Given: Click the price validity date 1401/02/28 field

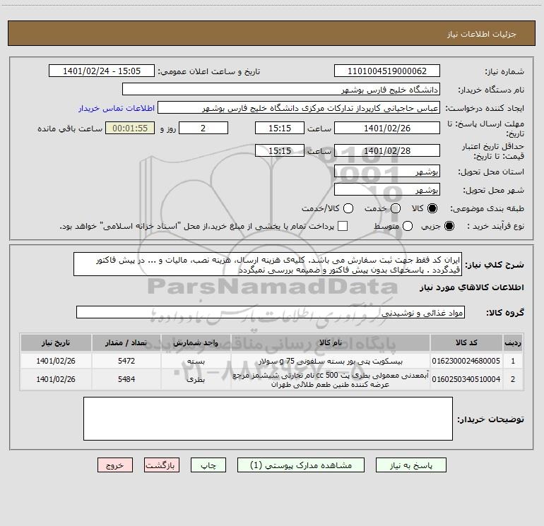Looking at the screenshot, I should tap(387, 150).
